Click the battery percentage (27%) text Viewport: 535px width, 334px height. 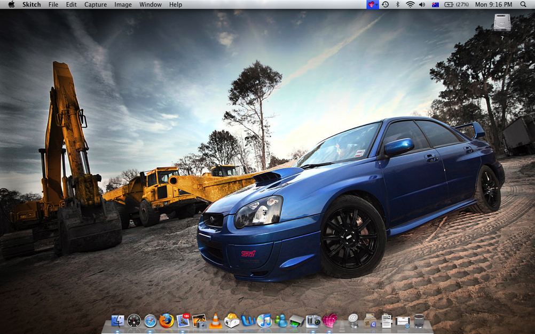[462, 4]
